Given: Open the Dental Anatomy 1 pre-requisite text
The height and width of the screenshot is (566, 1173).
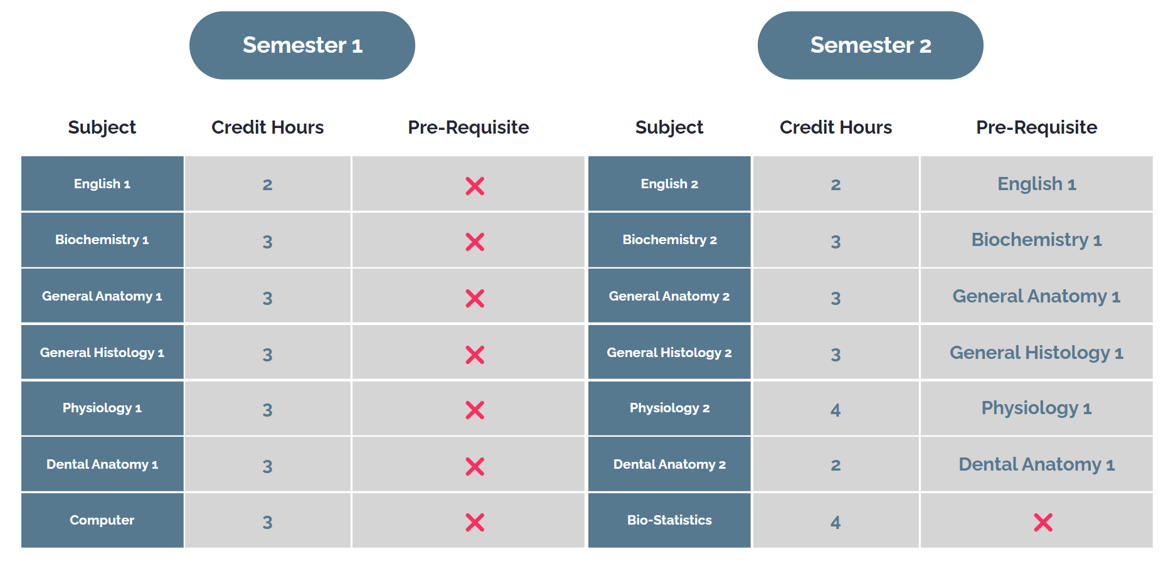Looking at the screenshot, I should [x=1036, y=464].
